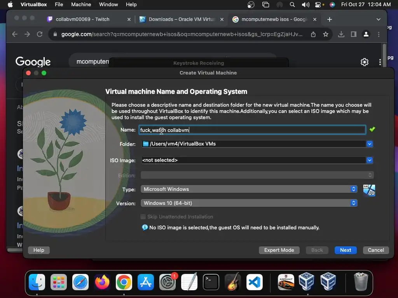The width and height of the screenshot is (398, 298).
Task: Click the virtual machine Name field
Action: 252,130
